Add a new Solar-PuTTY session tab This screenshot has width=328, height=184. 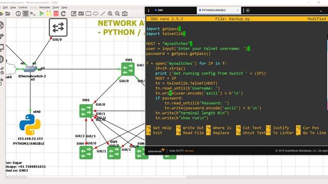click(248, 10)
